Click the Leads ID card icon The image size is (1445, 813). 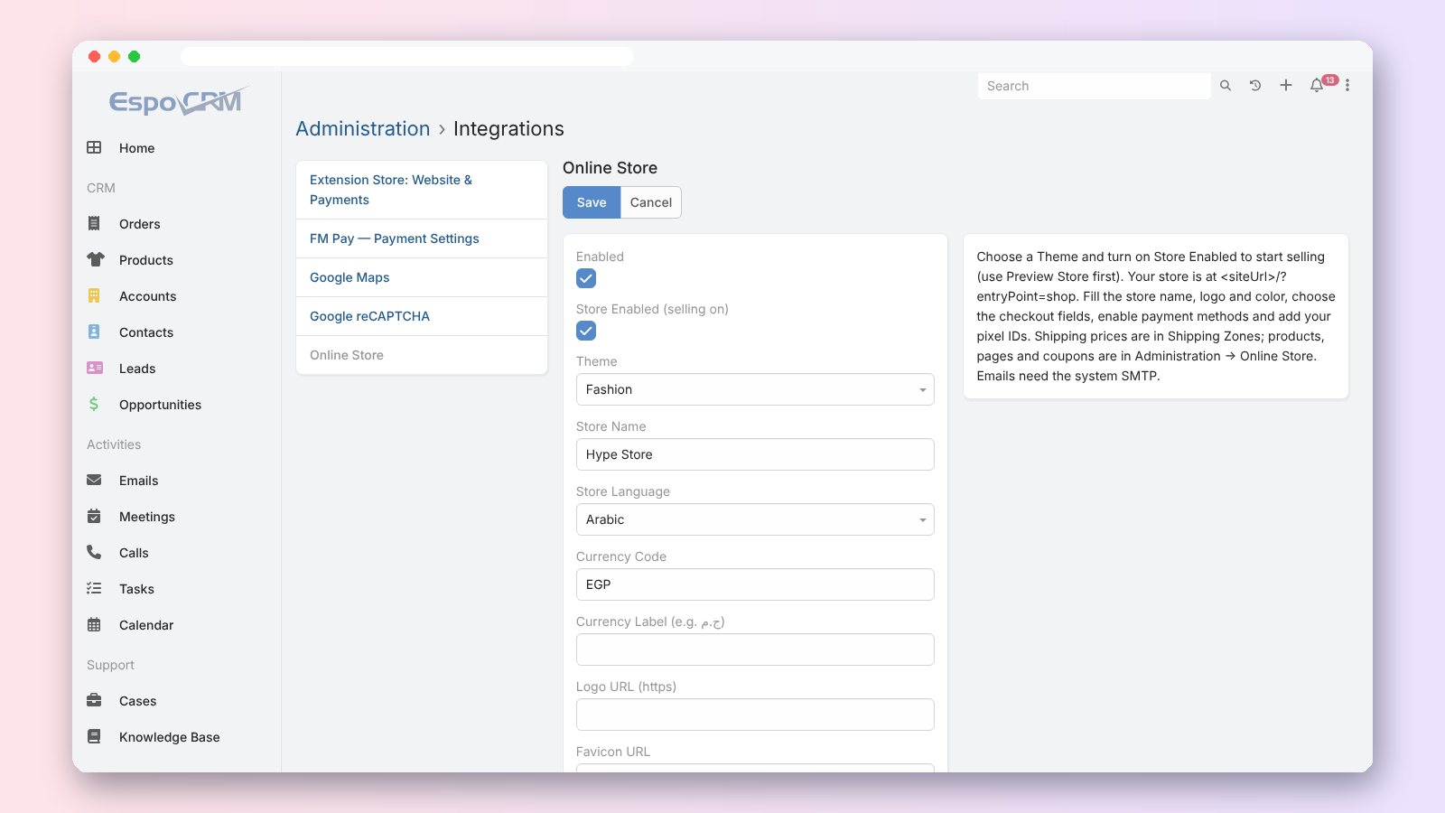pyautogui.click(x=95, y=368)
